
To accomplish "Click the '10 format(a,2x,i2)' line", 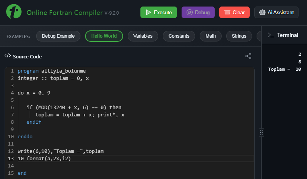I will 44,159.
